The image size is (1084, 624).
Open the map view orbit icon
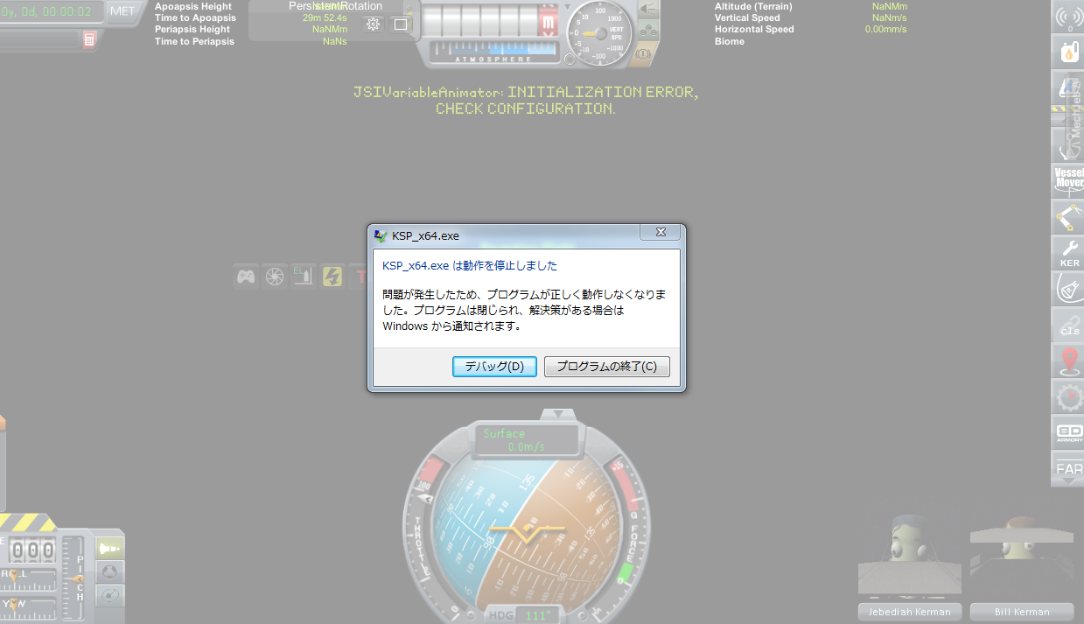(x=109, y=596)
